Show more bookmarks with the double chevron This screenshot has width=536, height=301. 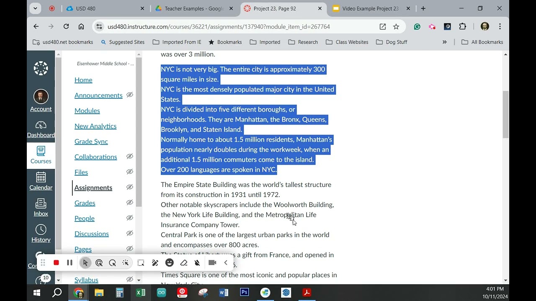point(444,42)
